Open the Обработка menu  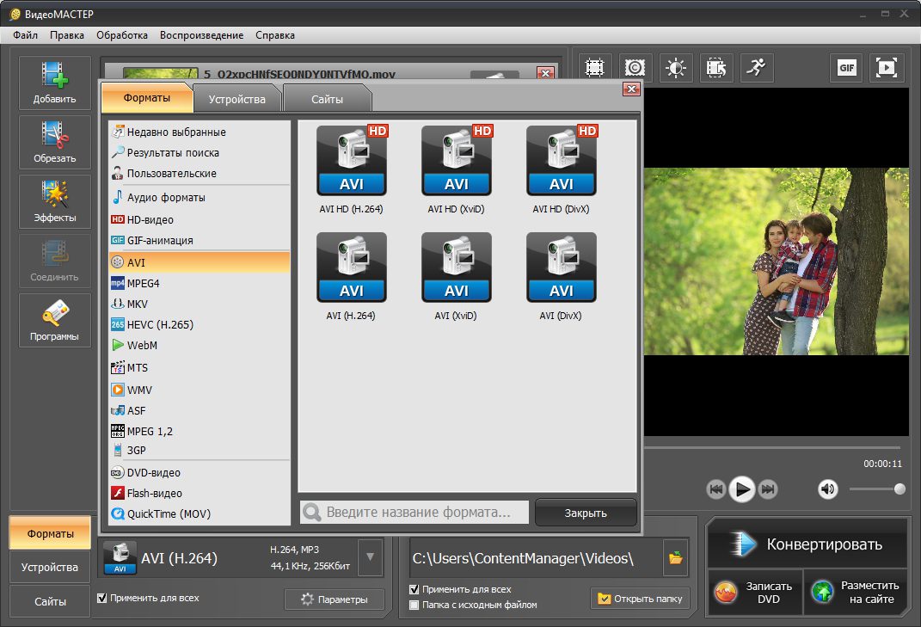point(122,35)
